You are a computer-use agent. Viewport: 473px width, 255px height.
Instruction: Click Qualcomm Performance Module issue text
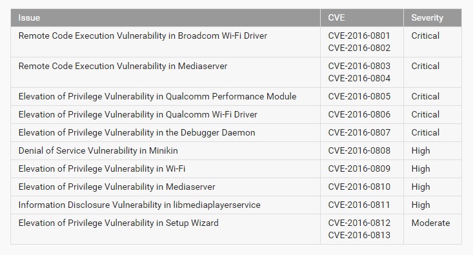pyautogui.click(x=157, y=96)
